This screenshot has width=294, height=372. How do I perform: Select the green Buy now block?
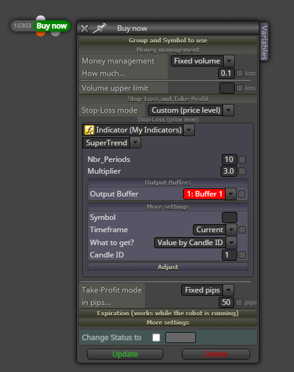[52, 26]
